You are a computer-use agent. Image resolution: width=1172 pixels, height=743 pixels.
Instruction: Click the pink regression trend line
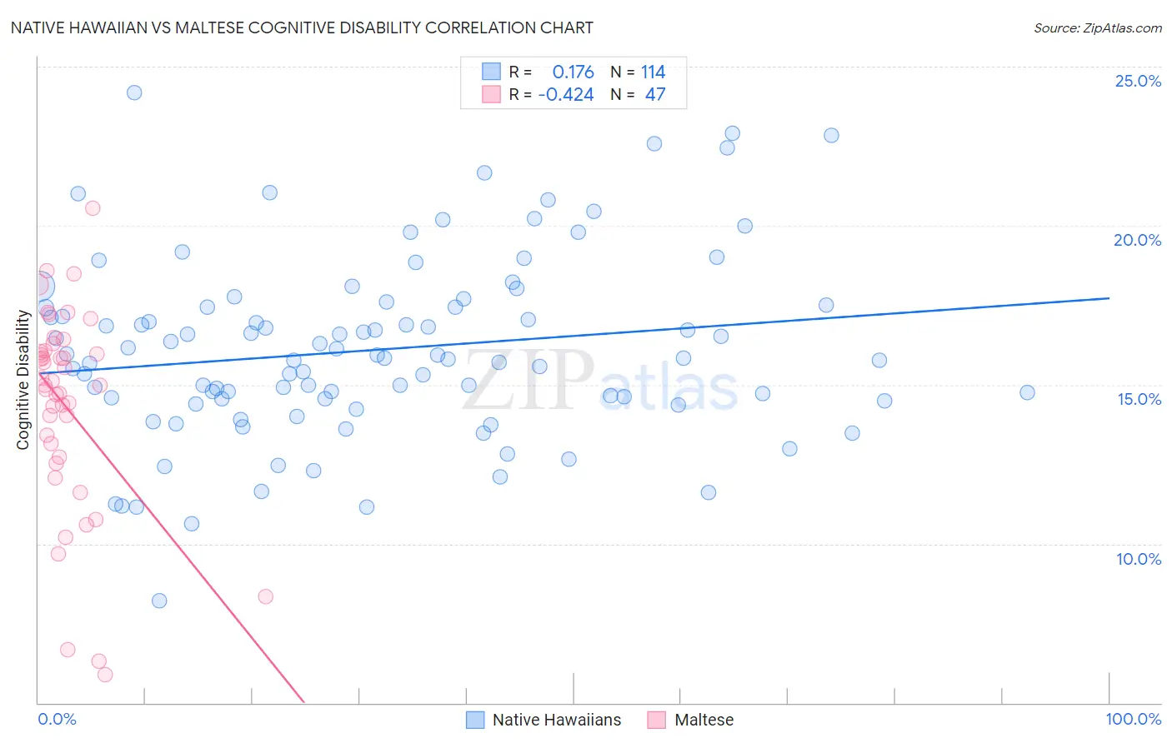[x=171, y=537]
